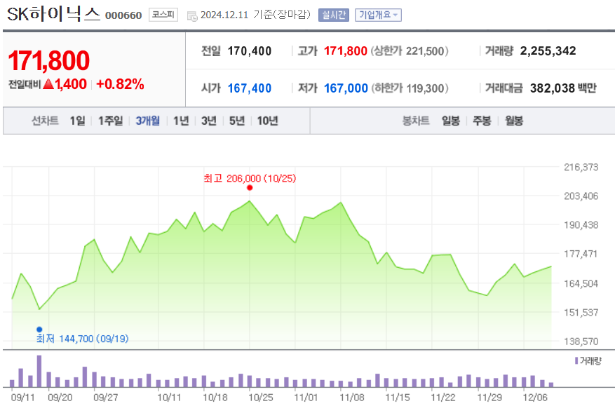Viewport: 615px width, 413px height.
Task: Click the 최저 144,700 (09/19) label
Action: [82, 339]
